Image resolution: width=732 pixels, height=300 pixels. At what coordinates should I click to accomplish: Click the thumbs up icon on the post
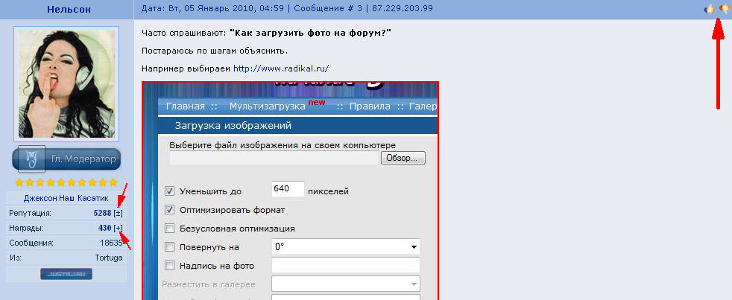pos(709,9)
